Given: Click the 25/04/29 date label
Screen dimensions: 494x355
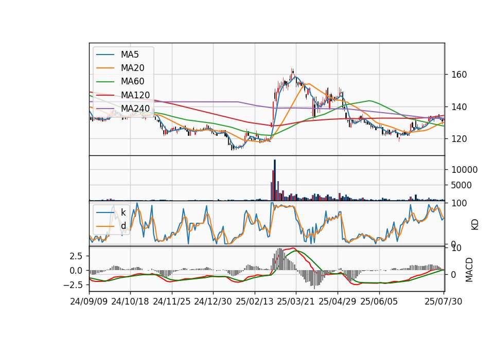Looking at the screenshot, I should [x=338, y=301].
